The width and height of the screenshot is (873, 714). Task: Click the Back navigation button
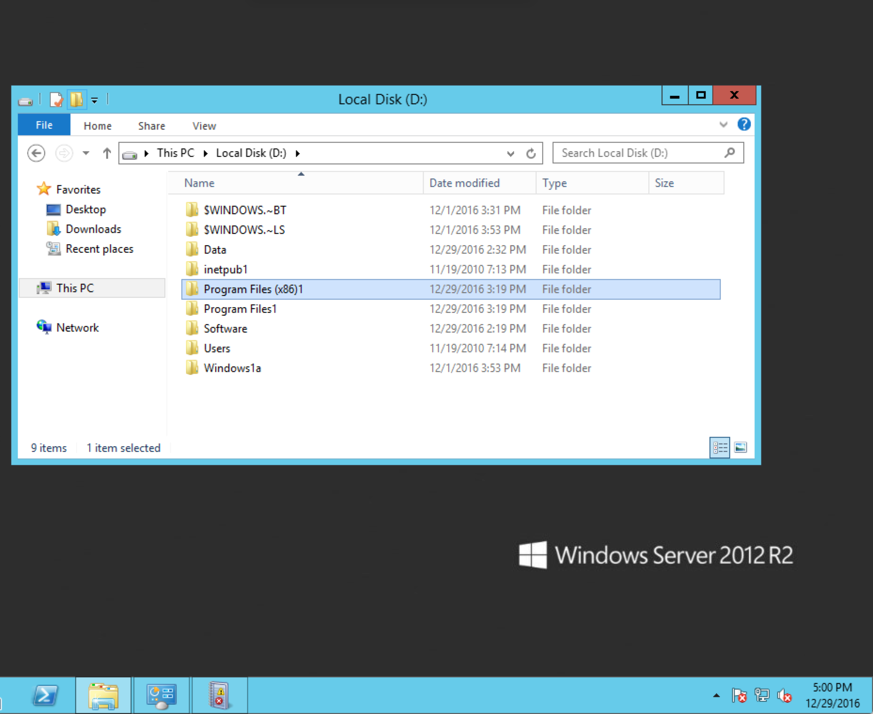(36, 153)
